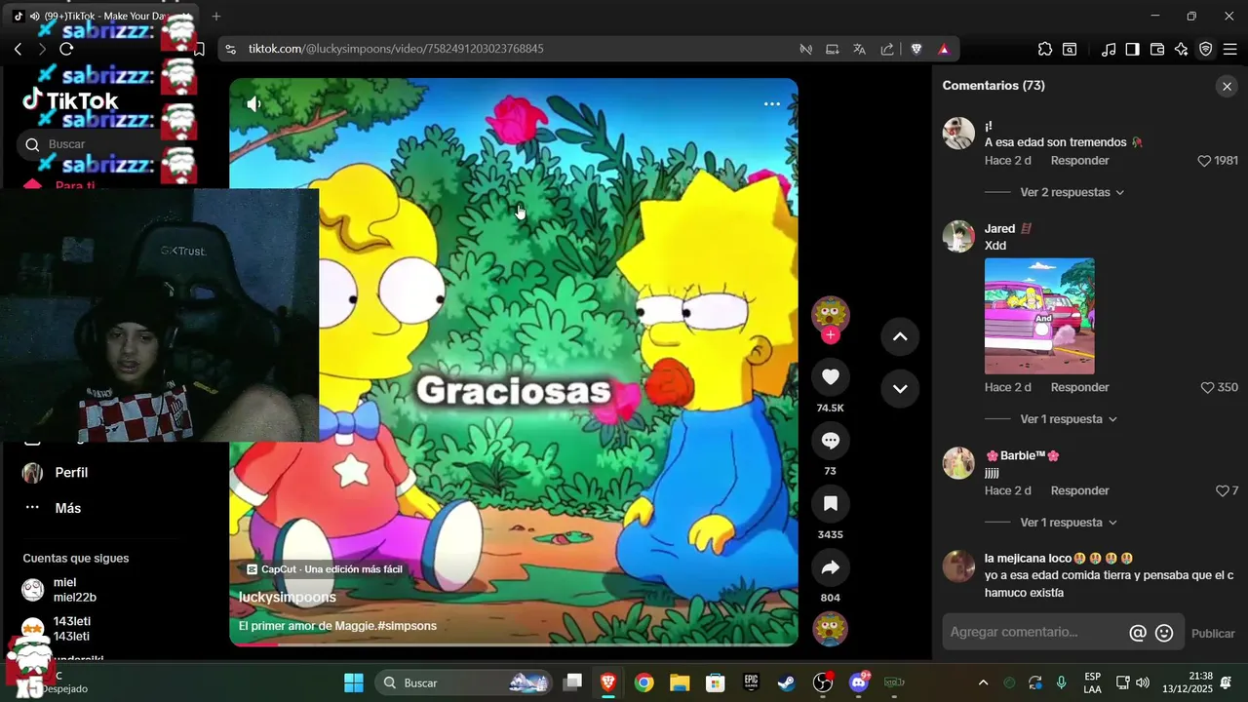Reply to the 'A esa edad son tremendos' comment
This screenshot has width=1248, height=702.
pyautogui.click(x=1079, y=161)
